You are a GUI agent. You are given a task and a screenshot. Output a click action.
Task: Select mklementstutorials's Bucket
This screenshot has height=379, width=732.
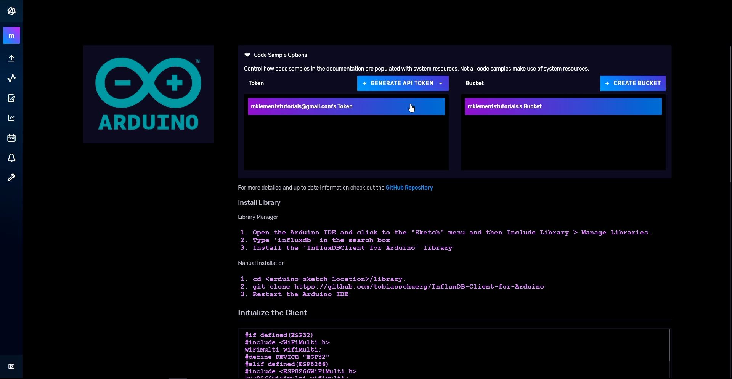pos(563,107)
